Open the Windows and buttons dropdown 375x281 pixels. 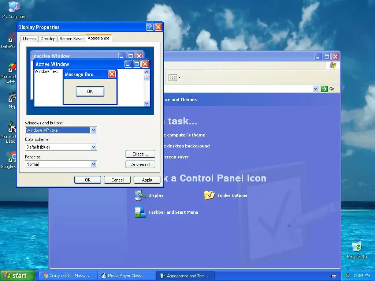93,130
